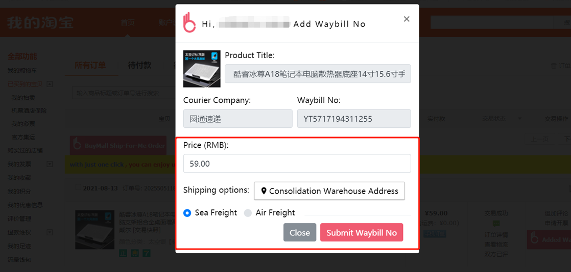Click the gray Close button
Screen dimensions: 571x272
300,232
